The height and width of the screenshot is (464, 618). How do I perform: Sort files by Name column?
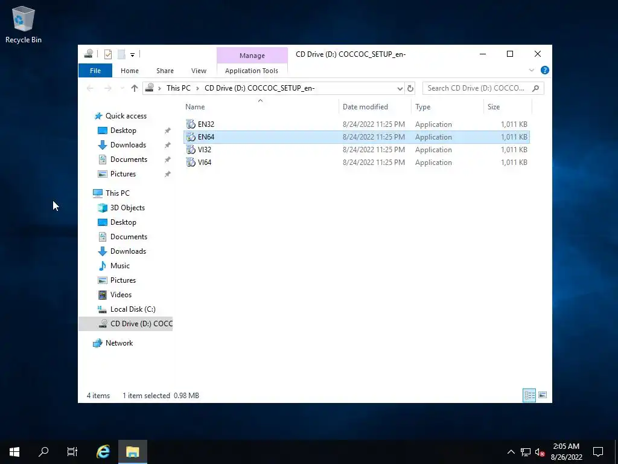click(x=260, y=107)
